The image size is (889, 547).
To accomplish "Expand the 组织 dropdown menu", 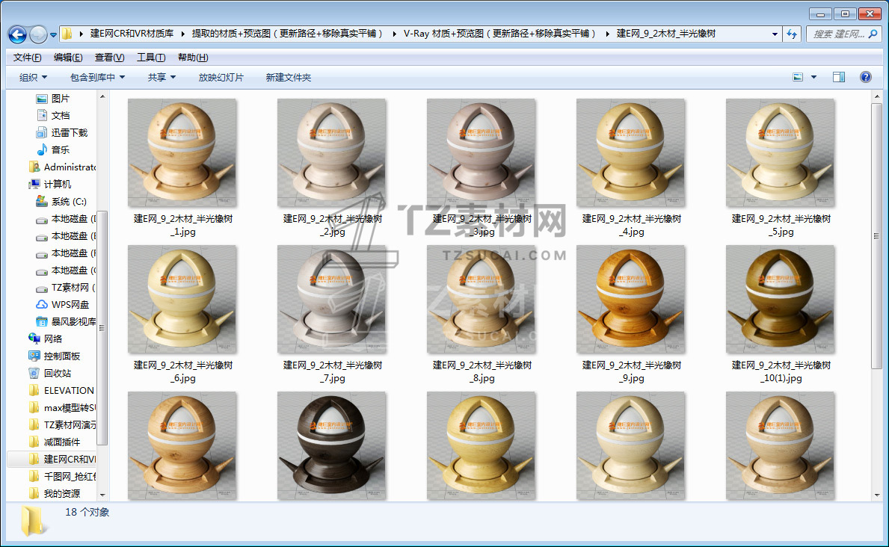I will 33,78.
